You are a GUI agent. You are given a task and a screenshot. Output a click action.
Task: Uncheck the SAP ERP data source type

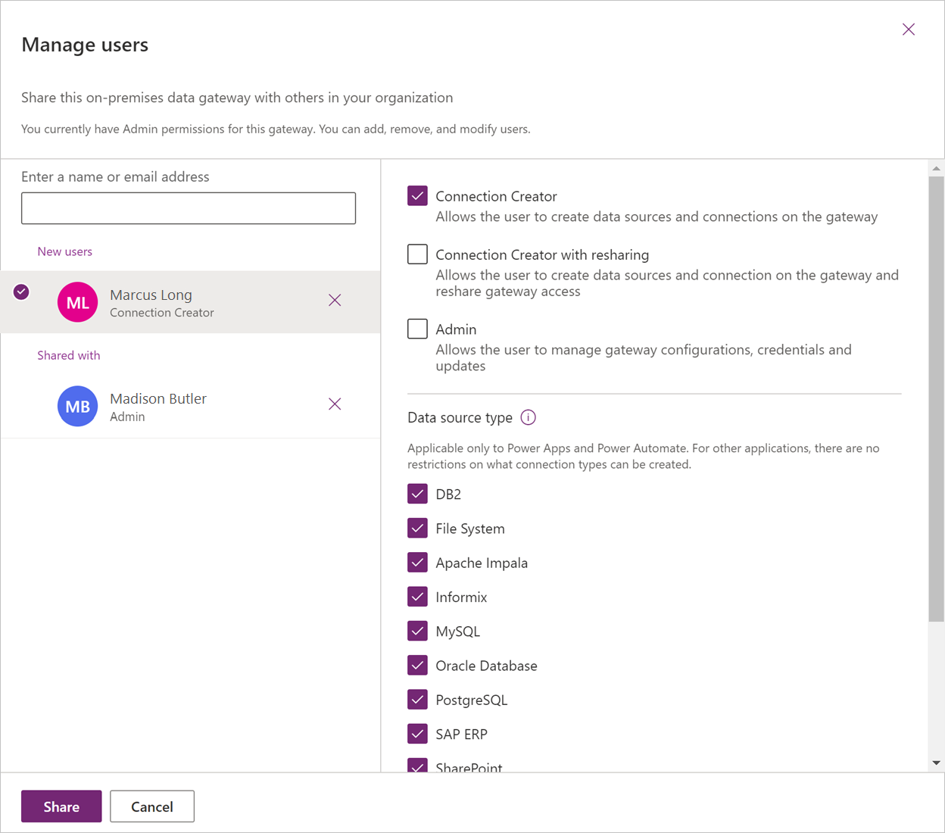417,733
